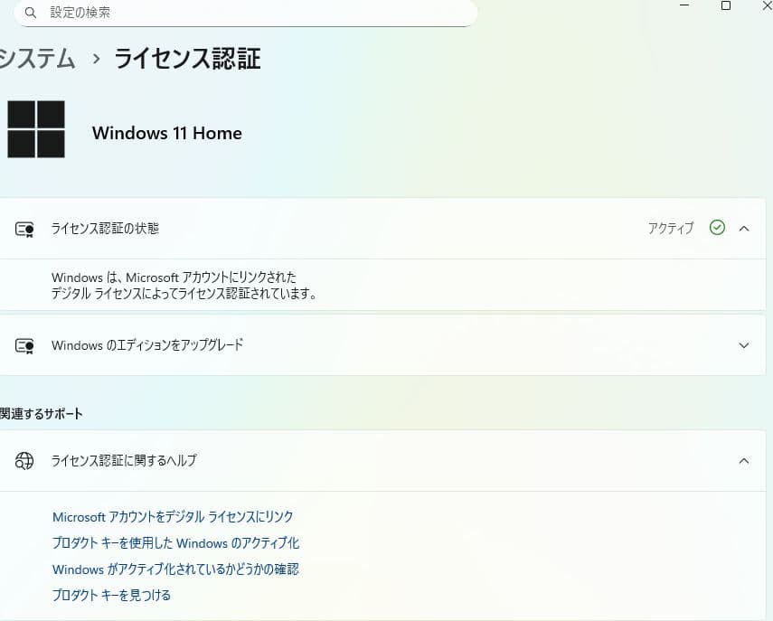Select the Windows 11 Home heading
This screenshot has height=621, width=773.
coord(166,133)
